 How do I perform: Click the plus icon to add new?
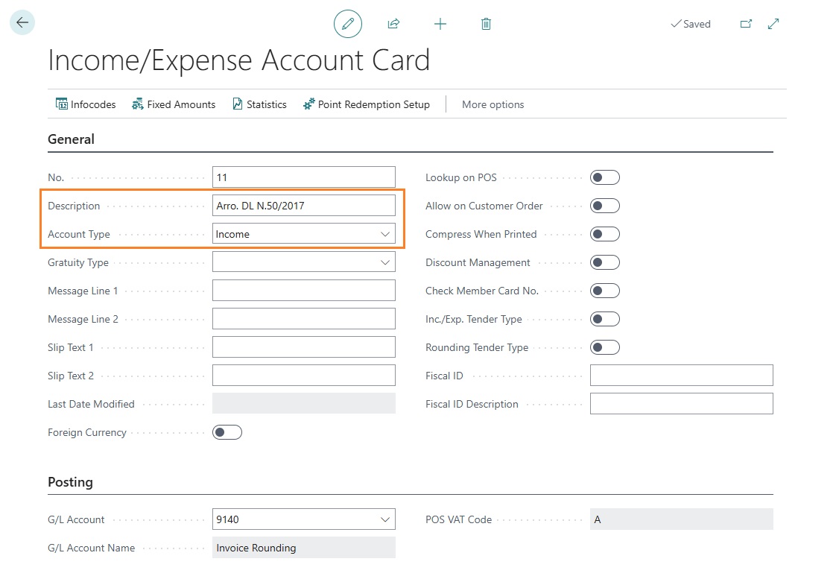(x=440, y=24)
